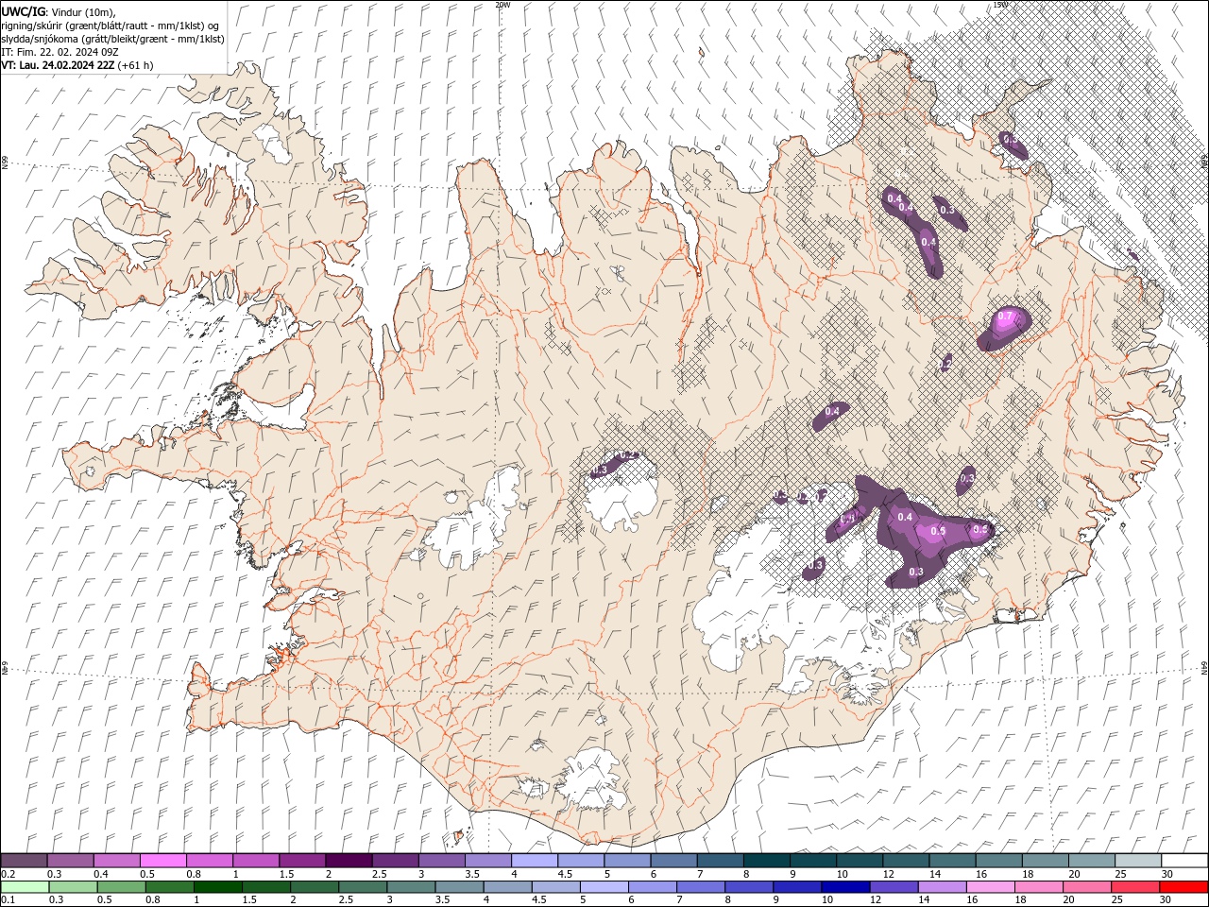Click the deep blue rain swatch between 10 and 12
Image resolution: width=1209 pixels, height=907 pixels.
coord(845,887)
